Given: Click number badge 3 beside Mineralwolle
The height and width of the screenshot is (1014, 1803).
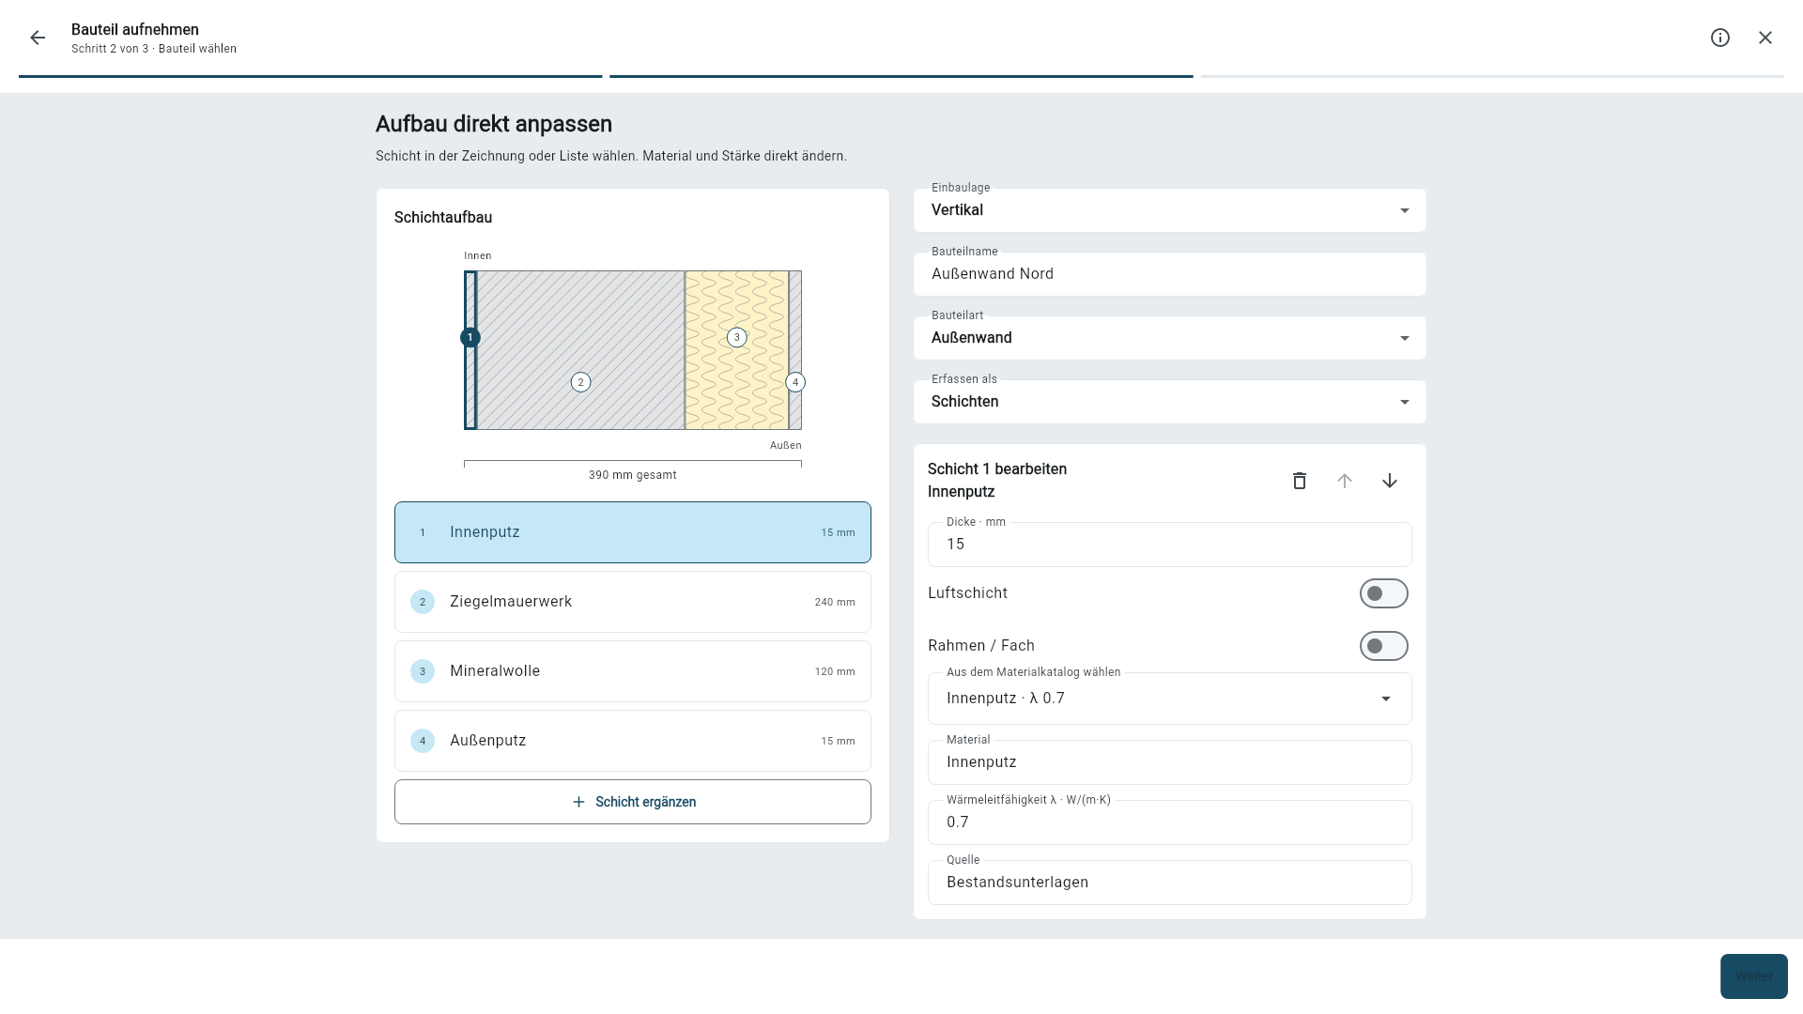Looking at the screenshot, I should 423,671.
